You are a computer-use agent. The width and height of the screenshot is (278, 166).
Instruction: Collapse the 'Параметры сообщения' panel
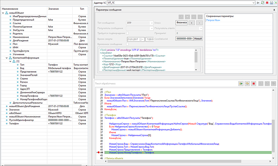(275, 10)
